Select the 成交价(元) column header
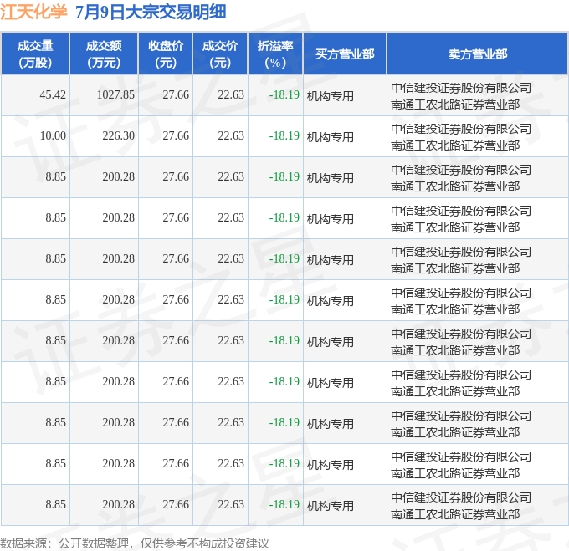 [220, 54]
